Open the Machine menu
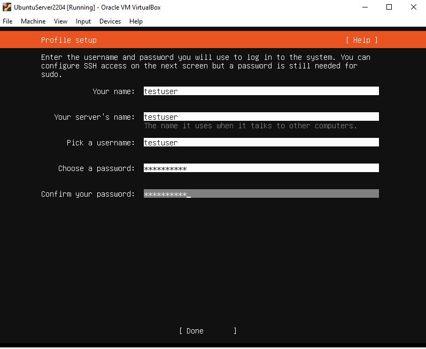426x349 pixels. pyautogui.click(x=33, y=21)
